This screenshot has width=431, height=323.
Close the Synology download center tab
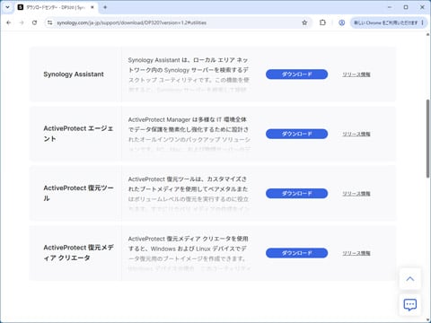[92, 7]
